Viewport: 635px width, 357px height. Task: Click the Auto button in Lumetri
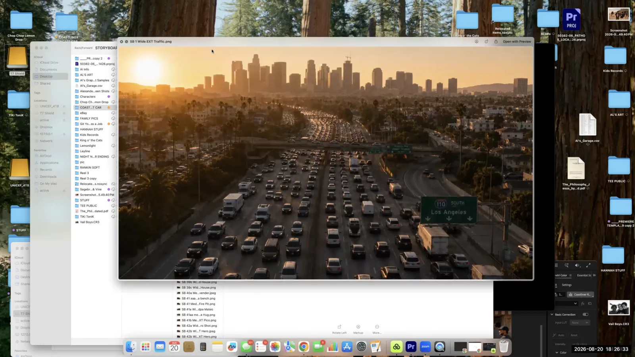[559, 335]
